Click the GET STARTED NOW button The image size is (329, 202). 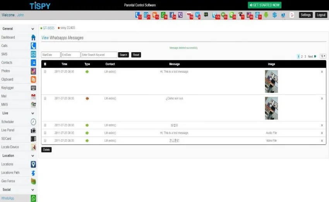tap(264, 5)
